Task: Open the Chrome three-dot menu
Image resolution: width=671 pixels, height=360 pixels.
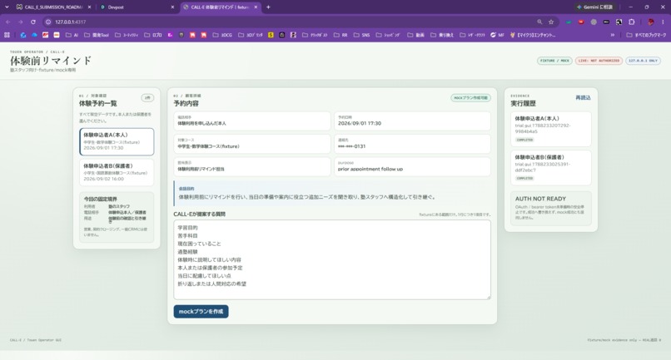Action: 663,22
